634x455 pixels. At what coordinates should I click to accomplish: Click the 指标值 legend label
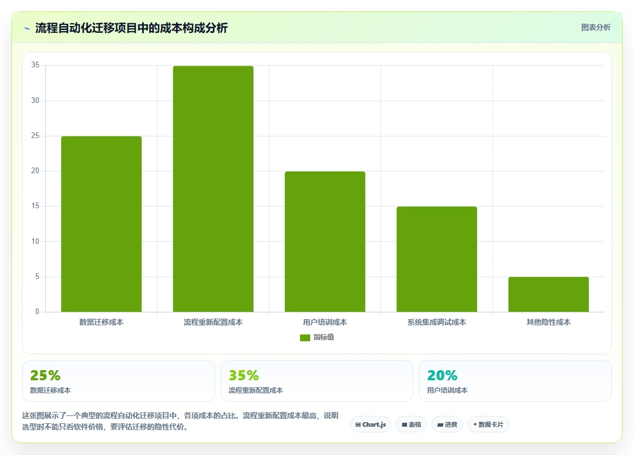pyautogui.click(x=324, y=337)
